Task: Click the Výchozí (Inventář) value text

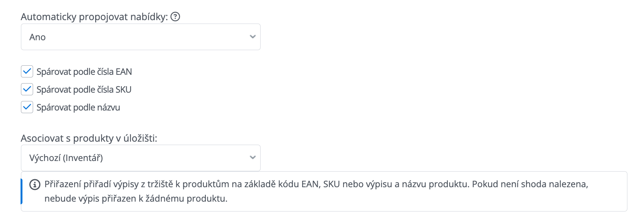Action: (66, 158)
